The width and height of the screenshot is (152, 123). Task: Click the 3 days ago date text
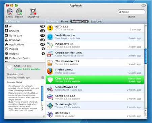click(135, 30)
